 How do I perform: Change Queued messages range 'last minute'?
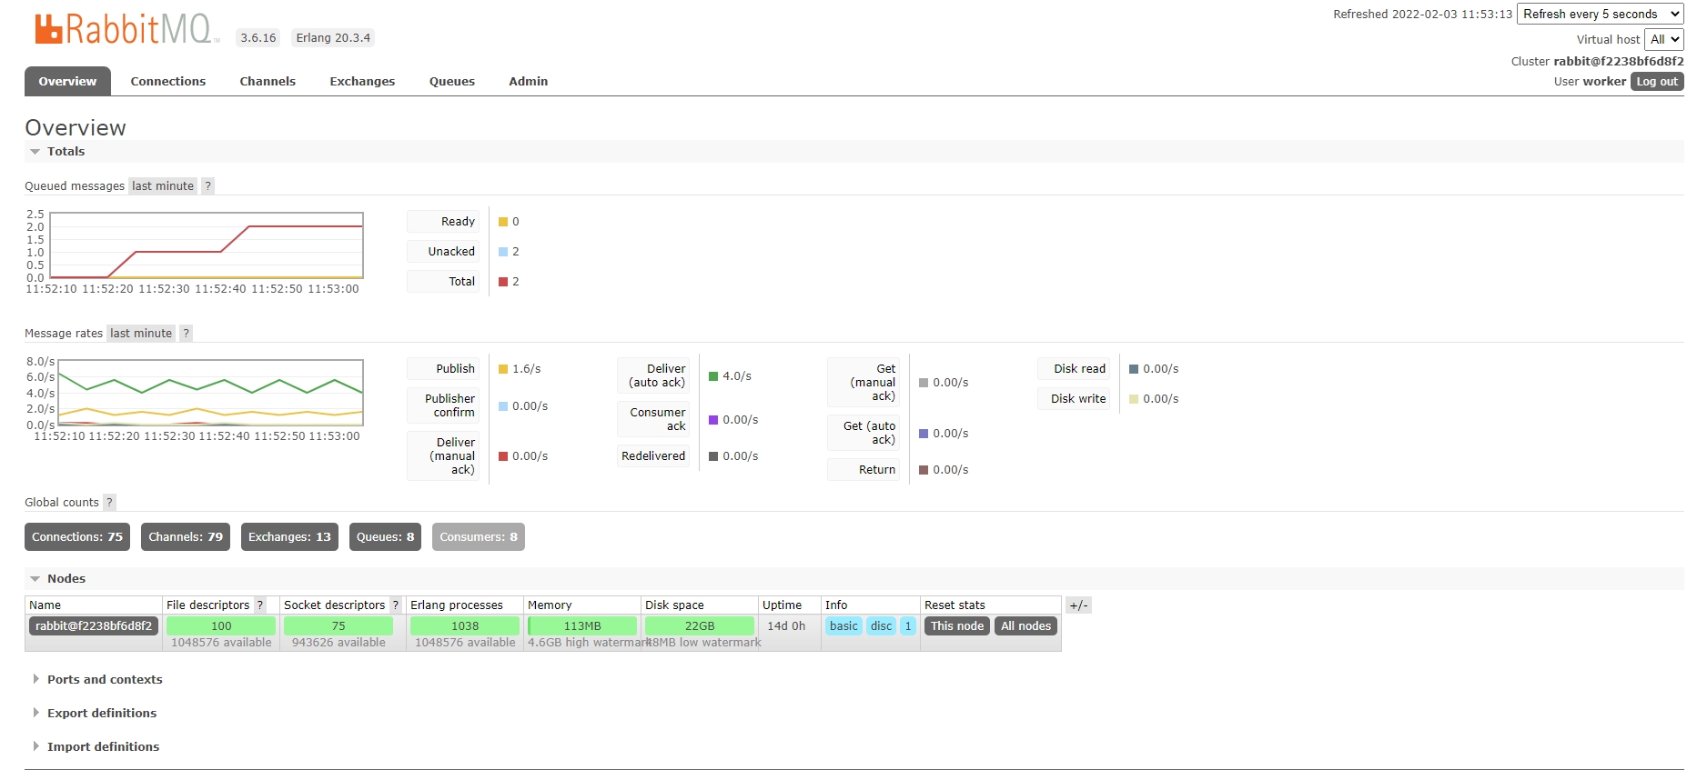point(163,185)
